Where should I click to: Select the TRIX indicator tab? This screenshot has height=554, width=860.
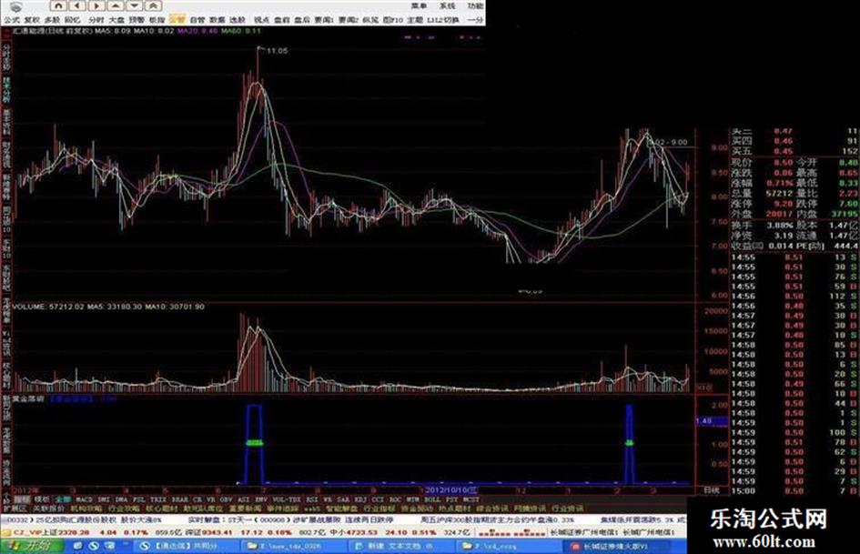[x=158, y=499]
